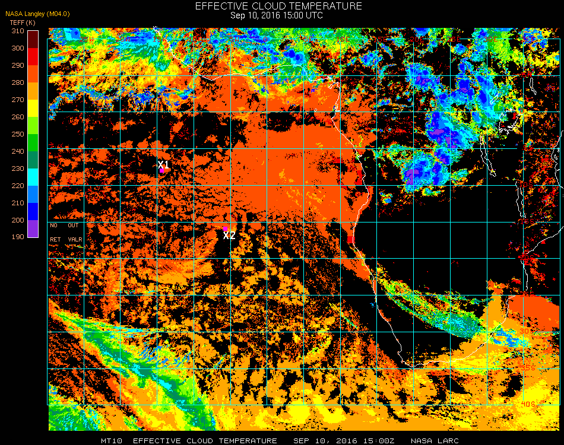
Task: Click the X2 magenta point marker
Action: (225, 229)
